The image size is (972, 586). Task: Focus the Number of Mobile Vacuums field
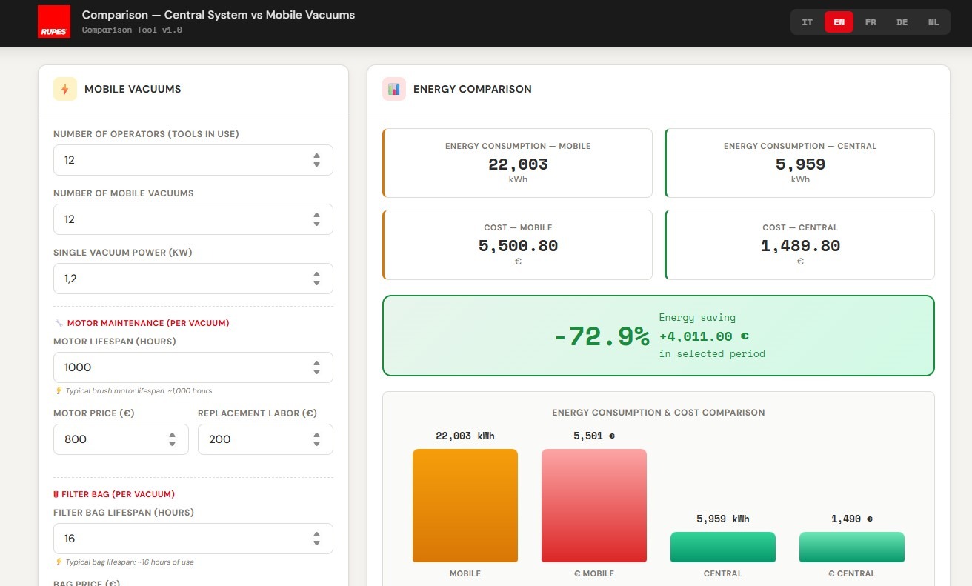(x=178, y=219)
